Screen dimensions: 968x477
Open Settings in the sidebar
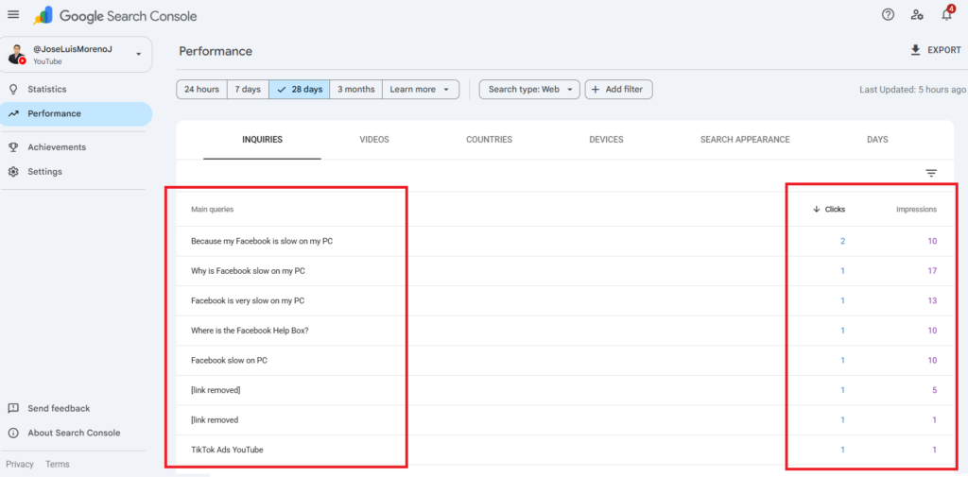click(76, 172)
